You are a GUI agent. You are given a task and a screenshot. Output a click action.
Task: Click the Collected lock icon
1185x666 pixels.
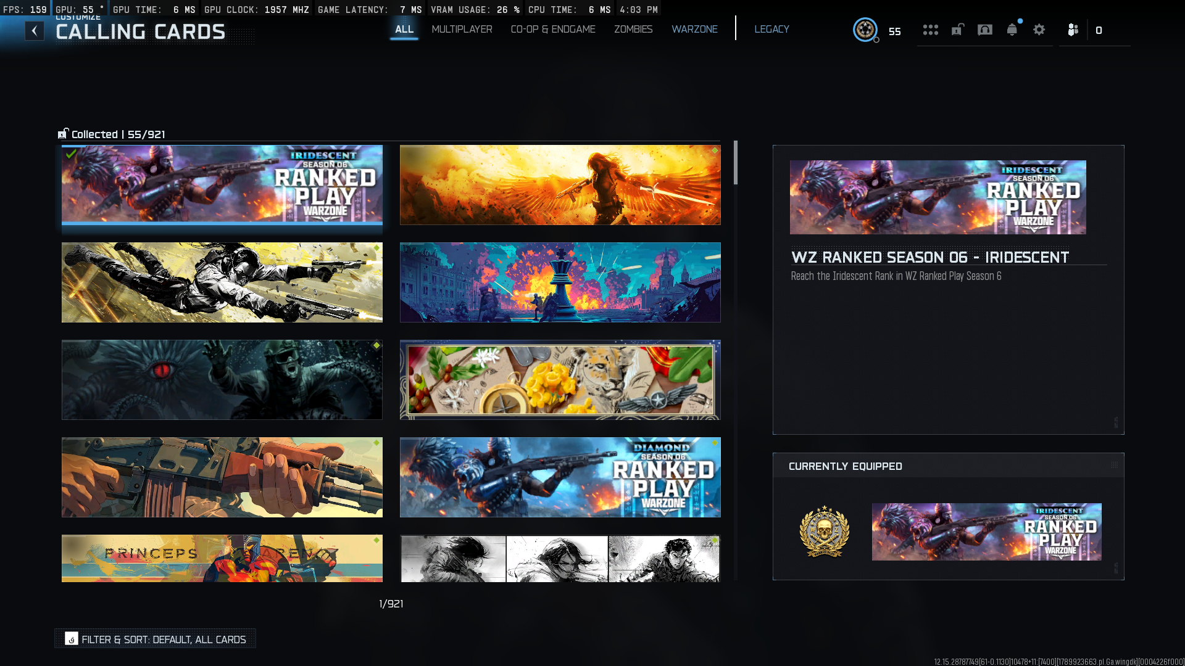[63, 134]
